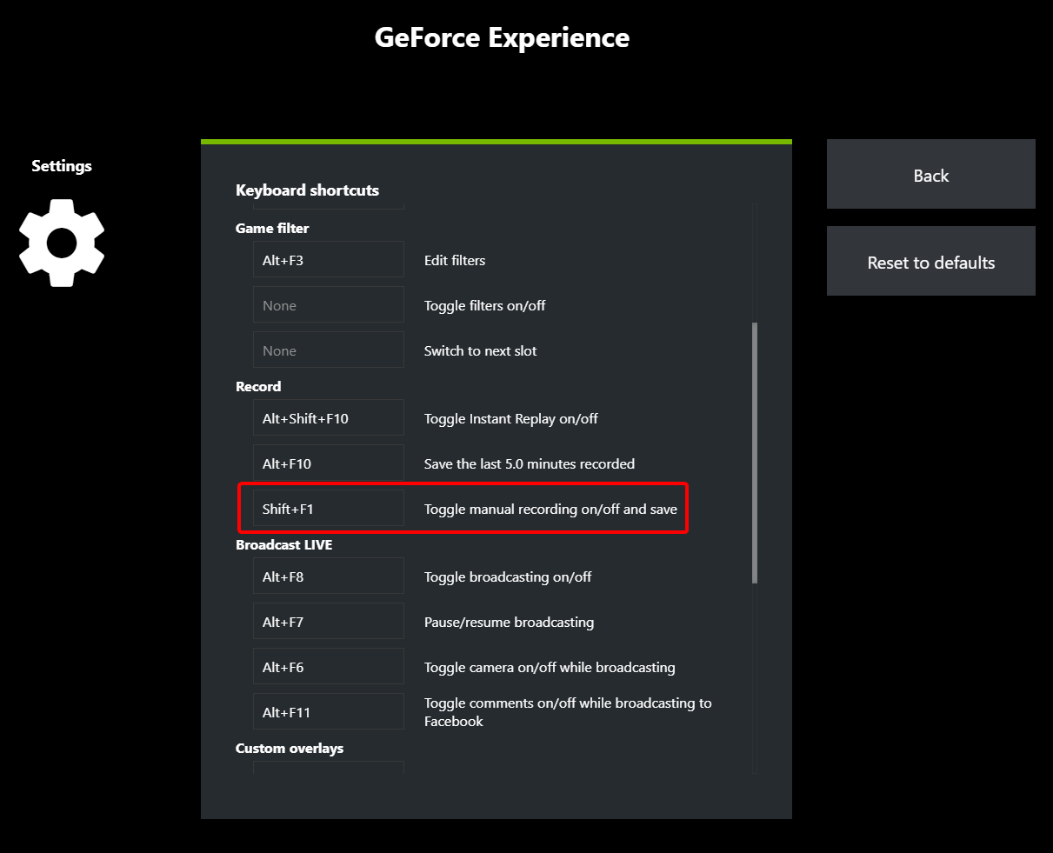Screen dimensions: 1053x853
Task: Edit the Alt+F10 shortcut field
Action: [x=329, y=463]
